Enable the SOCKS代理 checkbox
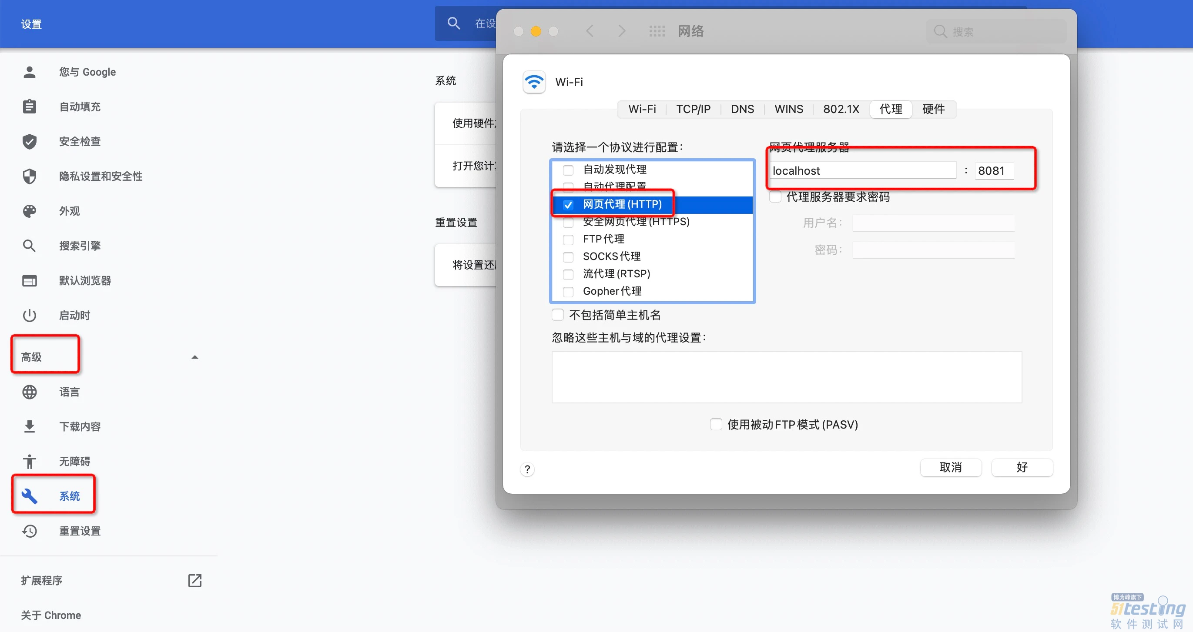The height and width of the screenshot is (632, 1193). click(x=568, y=257)
